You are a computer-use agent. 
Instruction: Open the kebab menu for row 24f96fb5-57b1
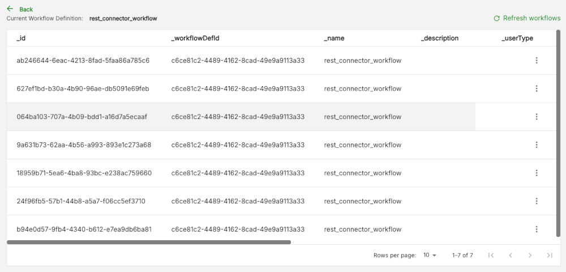(x=537, y=201)
